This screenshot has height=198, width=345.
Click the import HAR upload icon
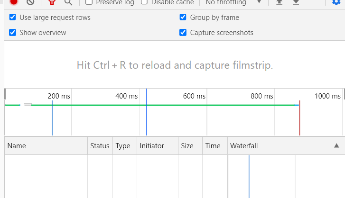(x=280, y=2)
